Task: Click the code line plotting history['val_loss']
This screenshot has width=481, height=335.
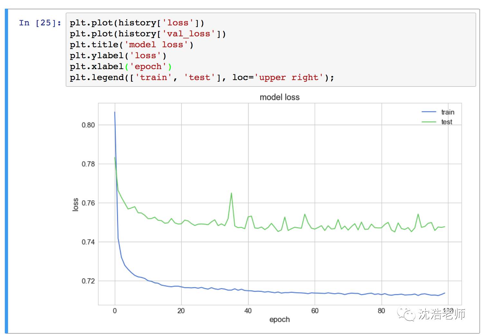Action: click(x=148, y=34)
